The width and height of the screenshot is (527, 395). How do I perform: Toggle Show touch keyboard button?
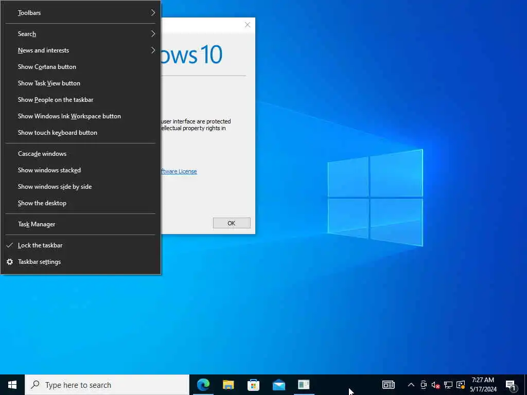pyautogui.click(x=80, y=133)
